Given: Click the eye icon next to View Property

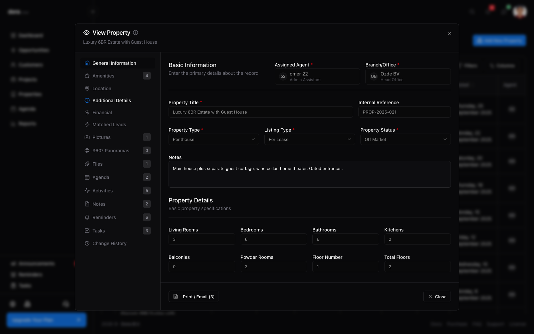Looking at the screenshot, I should point(86,33).
